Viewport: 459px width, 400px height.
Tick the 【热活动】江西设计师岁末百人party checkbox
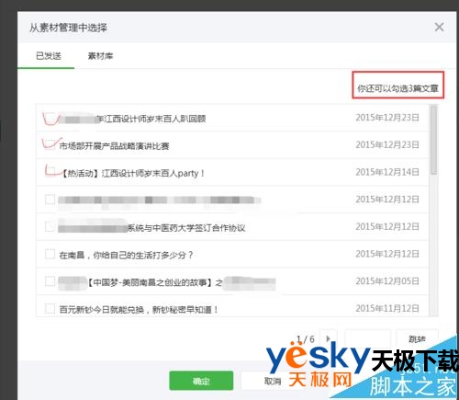coord(50,172)
